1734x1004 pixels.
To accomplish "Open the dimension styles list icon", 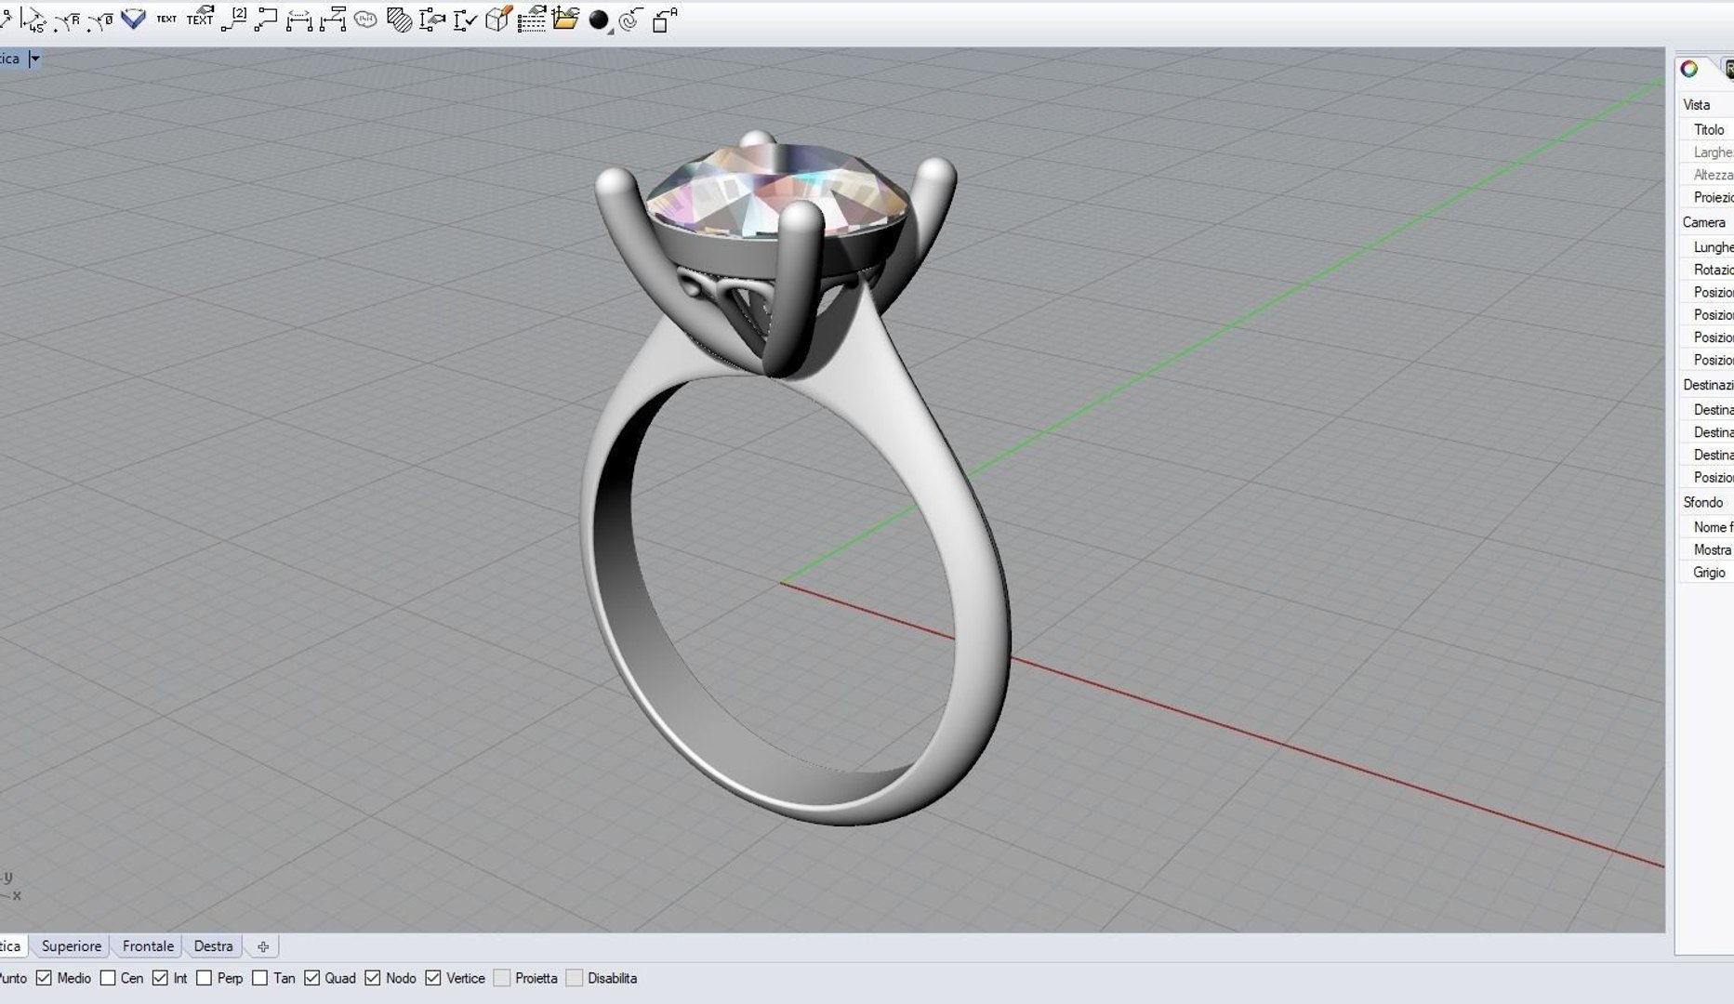I will 531,19.
